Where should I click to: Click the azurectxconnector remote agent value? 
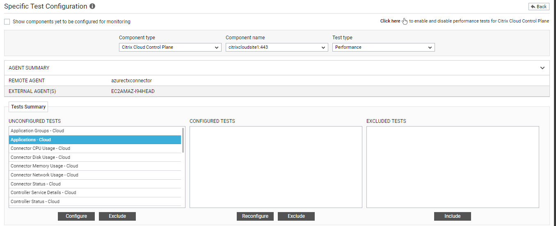tap(131, 81)
